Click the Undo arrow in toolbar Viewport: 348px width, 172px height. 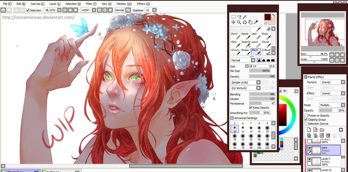point(3,10)
